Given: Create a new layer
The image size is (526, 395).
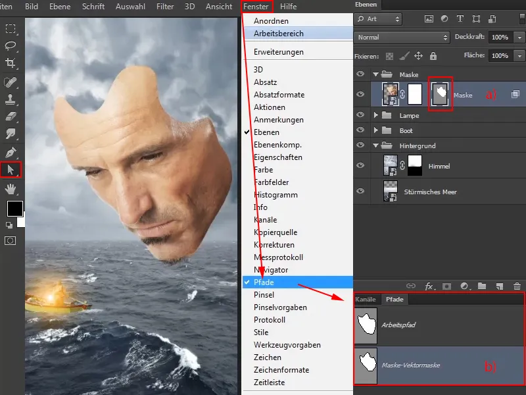Looking at the screenshot, I should 500,286.
